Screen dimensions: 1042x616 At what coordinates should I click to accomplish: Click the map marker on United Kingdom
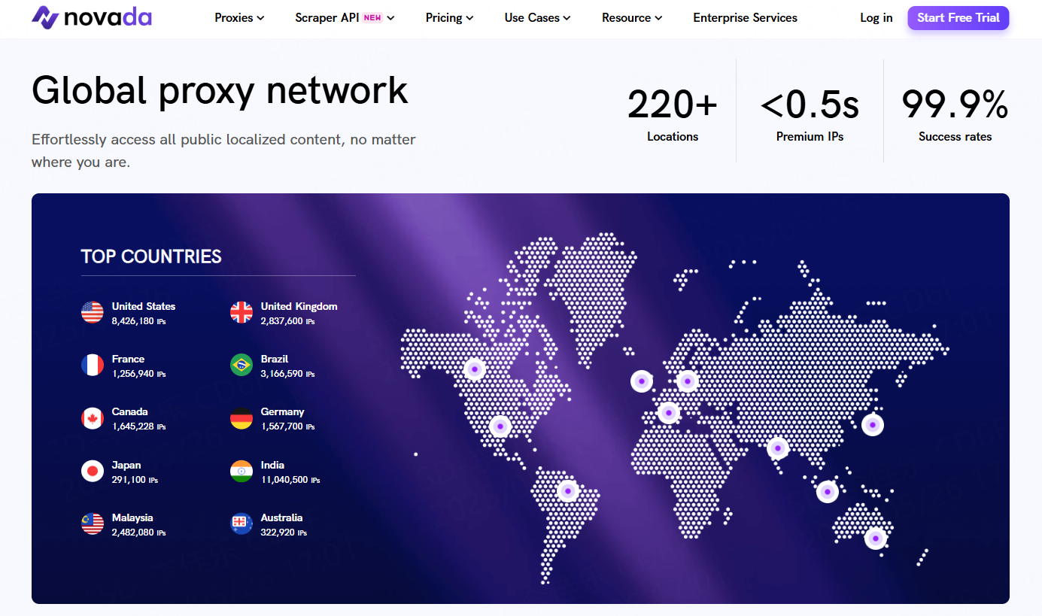point(641,381)
